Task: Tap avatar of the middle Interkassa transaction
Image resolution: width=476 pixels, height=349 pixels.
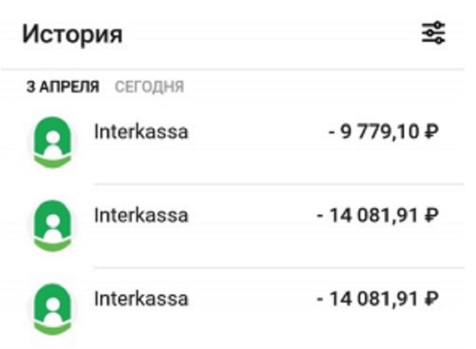Action: click(x=53, y=226)
